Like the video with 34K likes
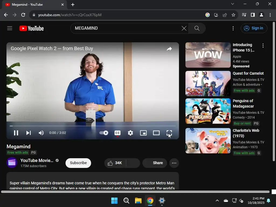Screen dimensions: 276x207 point(115,163)
